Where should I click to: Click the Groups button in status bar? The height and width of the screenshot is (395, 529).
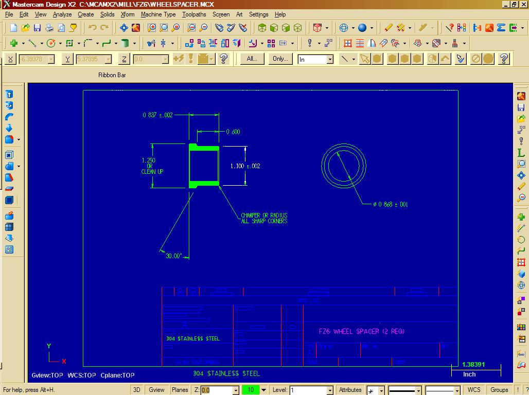499,390
